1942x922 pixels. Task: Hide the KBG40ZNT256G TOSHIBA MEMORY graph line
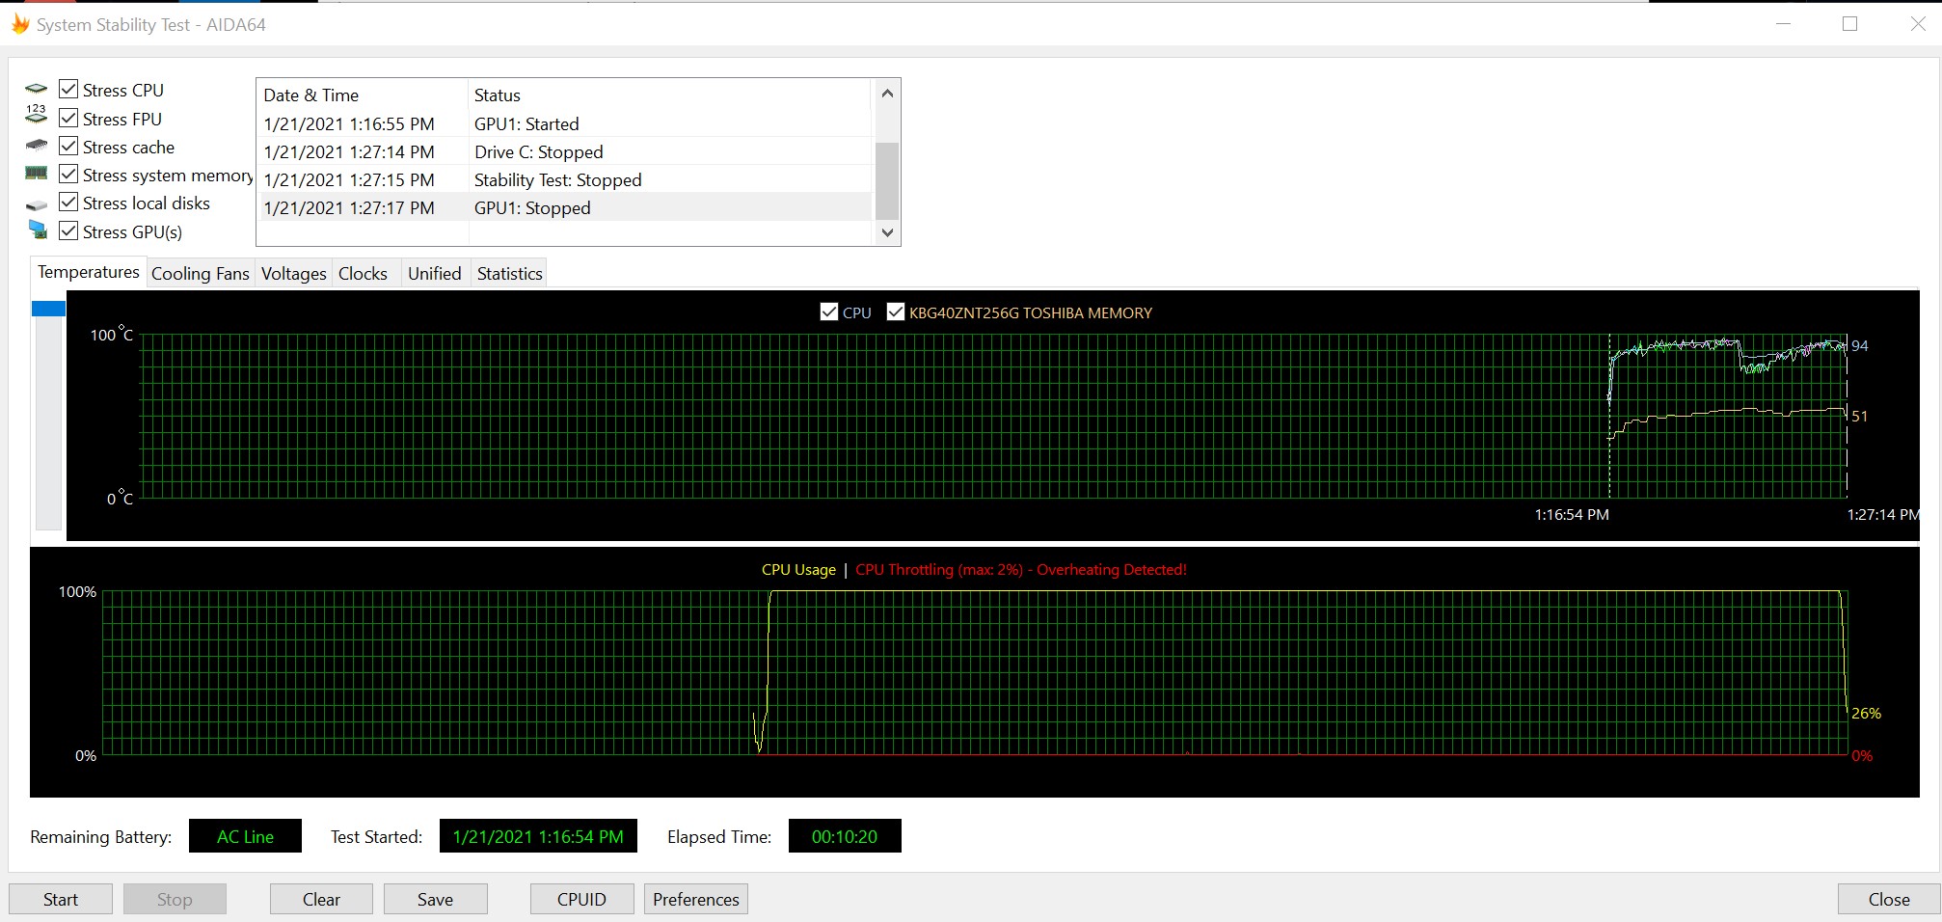point(895,312)
